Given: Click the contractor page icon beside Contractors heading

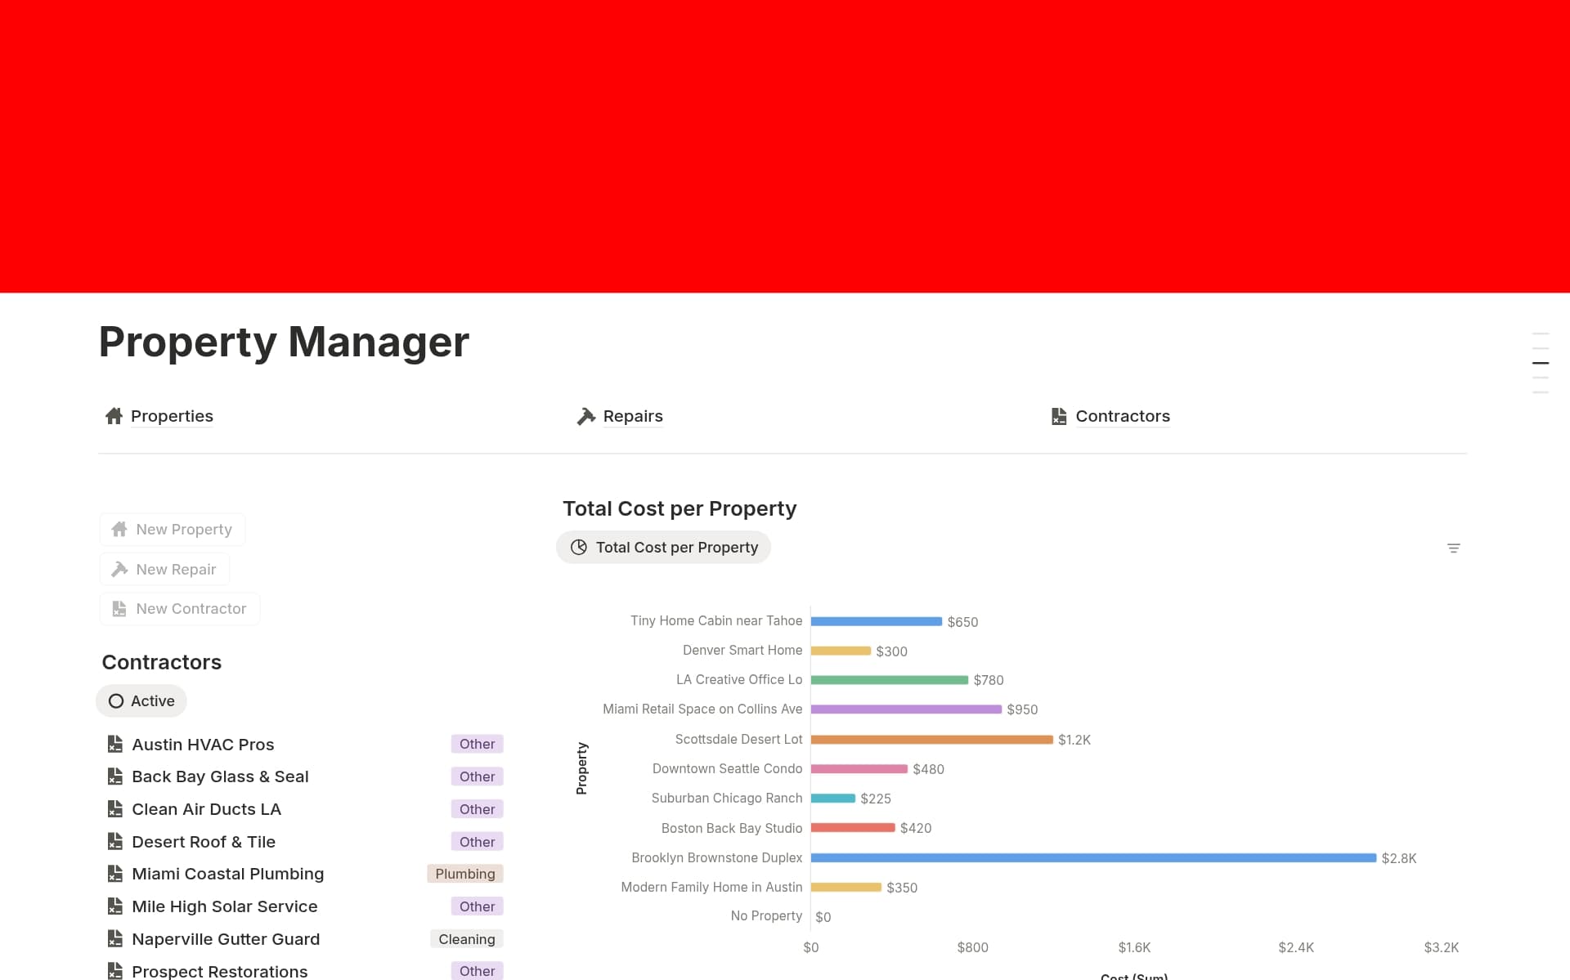Looking at the screenshot, I should coord(1058,416).
